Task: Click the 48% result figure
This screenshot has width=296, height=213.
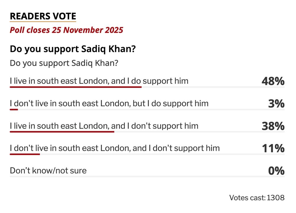Action: (x=273, y=81)
